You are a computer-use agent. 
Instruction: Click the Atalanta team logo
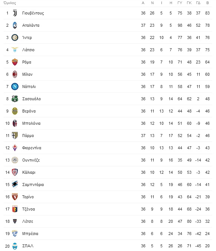coord(15,25)
